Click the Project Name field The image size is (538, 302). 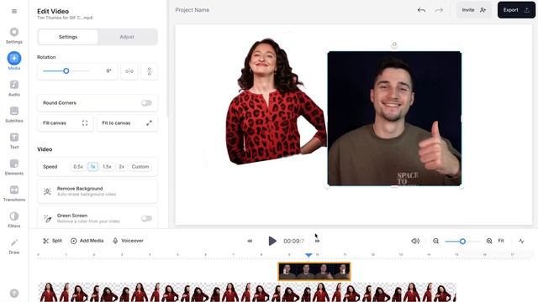[193, 10]
